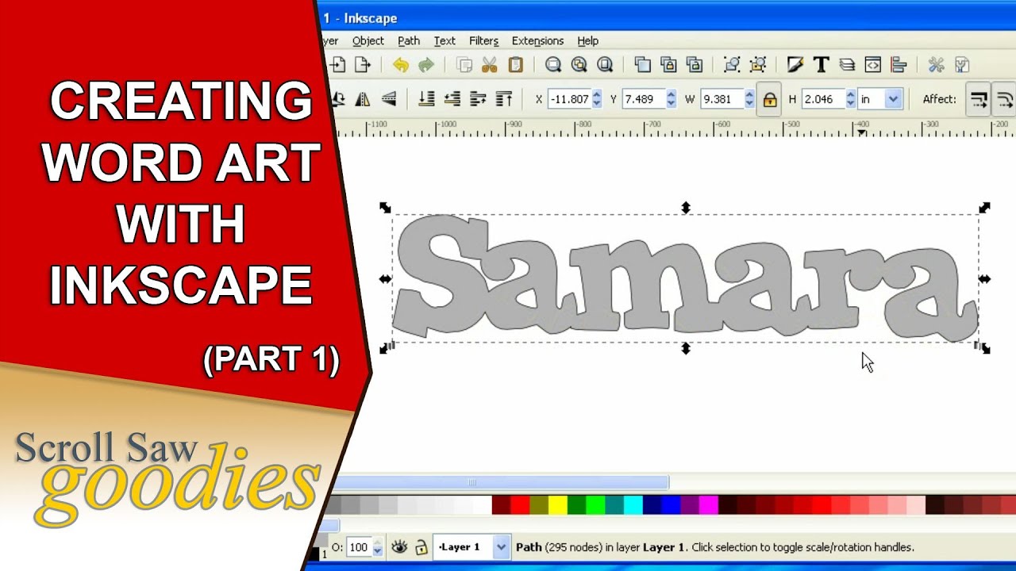Open the XML editor
The height and width of the screenshot is (571, 1016).
(x=872, y=65)
